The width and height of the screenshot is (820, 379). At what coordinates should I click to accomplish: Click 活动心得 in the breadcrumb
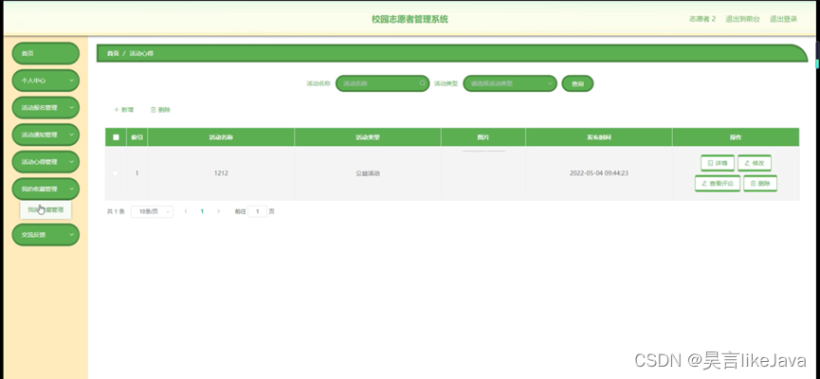(141, 53)
